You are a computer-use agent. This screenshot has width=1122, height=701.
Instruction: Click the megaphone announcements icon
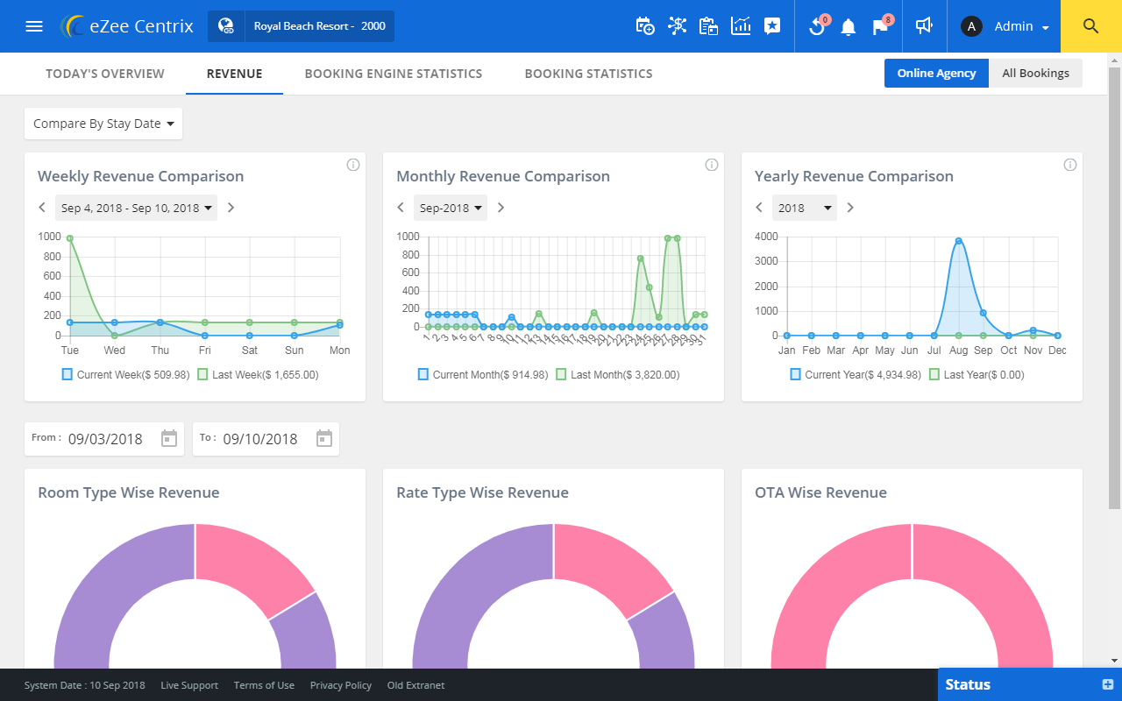[x=923, y=26]
